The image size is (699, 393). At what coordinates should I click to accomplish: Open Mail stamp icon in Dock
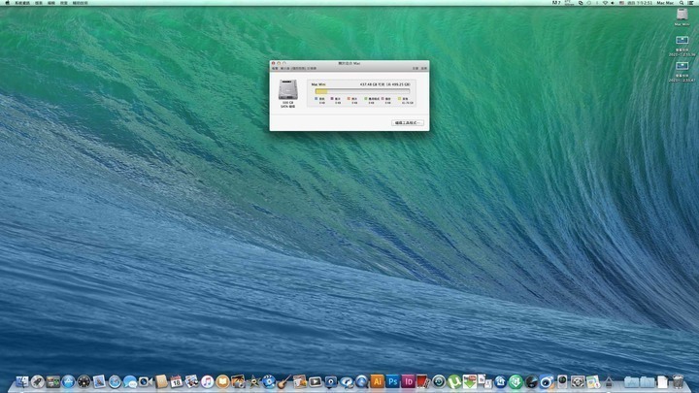tap(99, 381)
